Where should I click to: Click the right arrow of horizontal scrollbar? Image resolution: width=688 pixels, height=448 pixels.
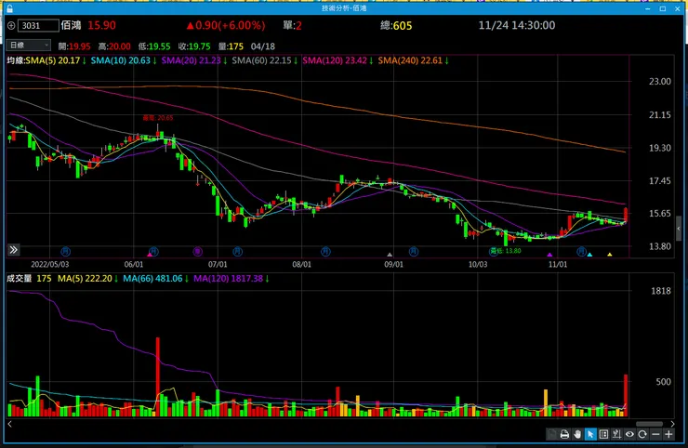[x=672, y=424]
